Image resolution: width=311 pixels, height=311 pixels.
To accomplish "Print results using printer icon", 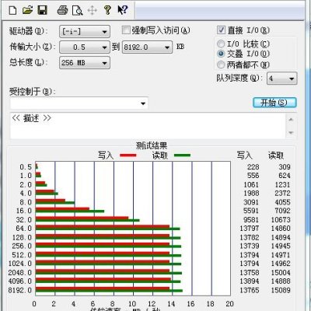I will pos(62,10).
